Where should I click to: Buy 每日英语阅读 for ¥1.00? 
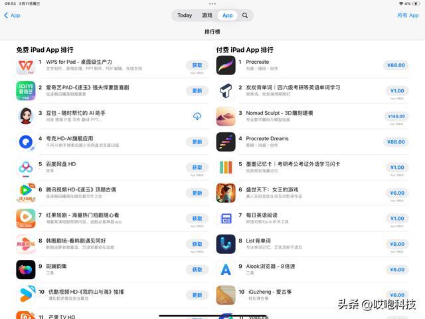click(x=397, y=219)
